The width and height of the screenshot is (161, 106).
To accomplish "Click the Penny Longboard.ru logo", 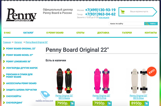I will [x=21, y=15].
